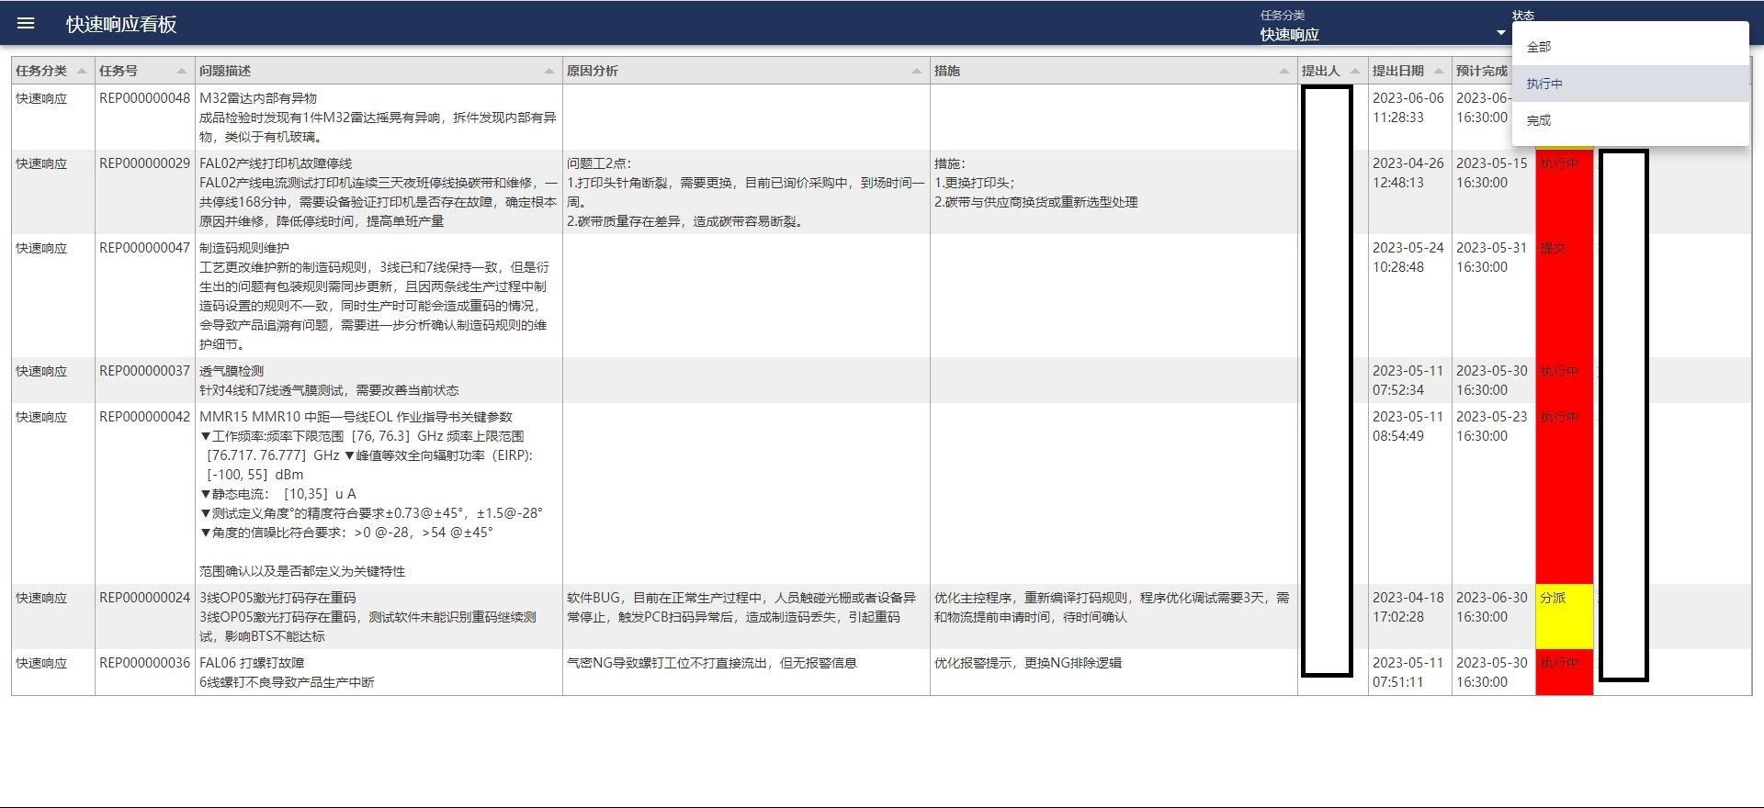Click the 措施 column header
This screenshot has width=1764, height=808.
click(x=1114, y=71)
